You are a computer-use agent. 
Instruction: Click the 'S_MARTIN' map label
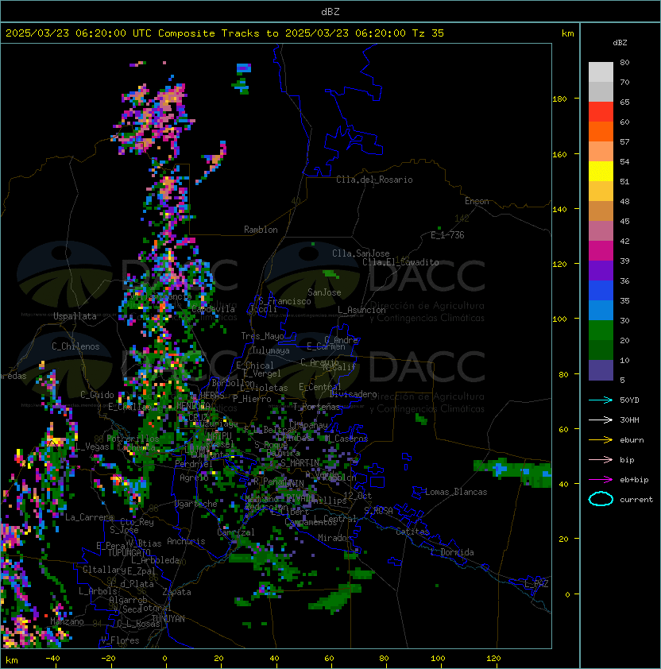(300, 463)
